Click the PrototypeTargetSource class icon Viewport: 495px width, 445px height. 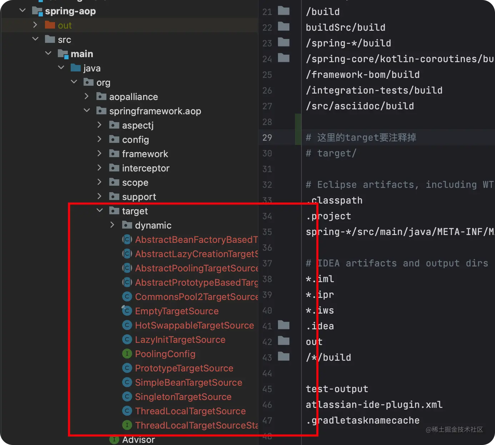pos(127,368)
